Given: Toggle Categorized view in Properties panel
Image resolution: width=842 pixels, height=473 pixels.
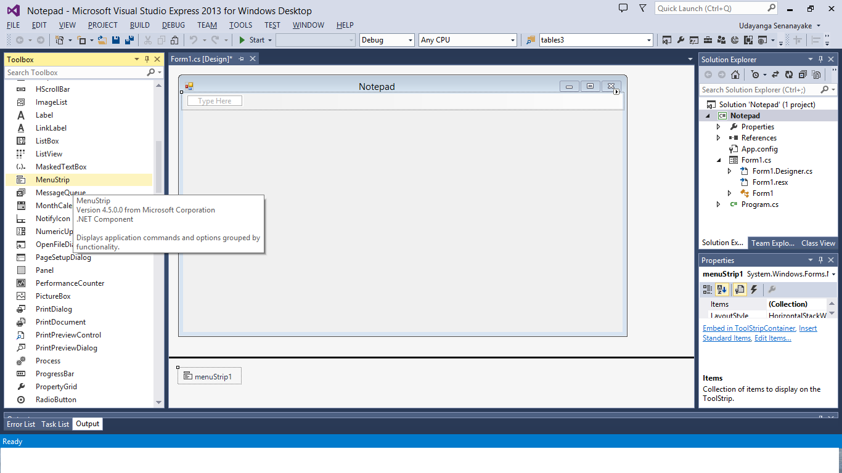Looking at the screenshot, I should [x=708, y=289].
